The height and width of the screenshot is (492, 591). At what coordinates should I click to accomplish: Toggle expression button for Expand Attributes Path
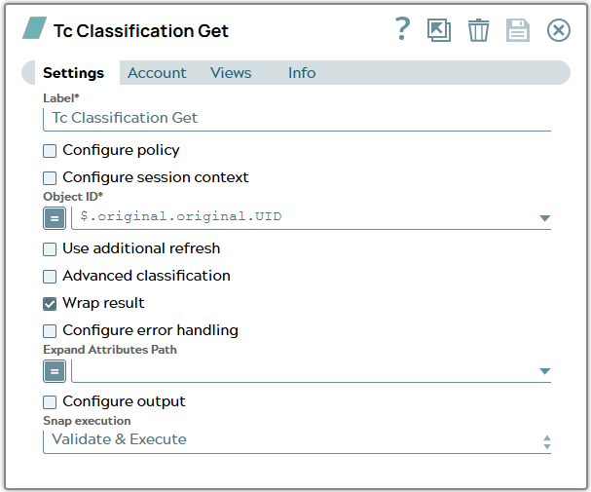point(55,371)
